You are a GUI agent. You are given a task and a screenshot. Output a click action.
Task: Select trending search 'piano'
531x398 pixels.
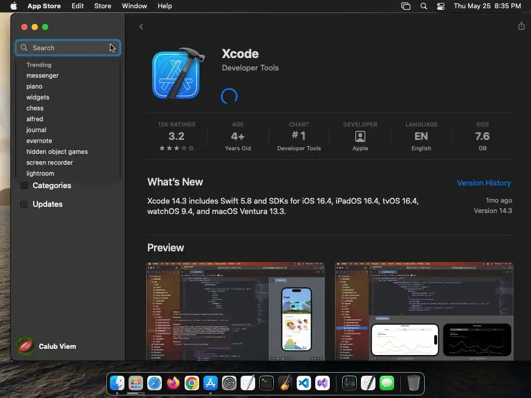pos(35,87)
